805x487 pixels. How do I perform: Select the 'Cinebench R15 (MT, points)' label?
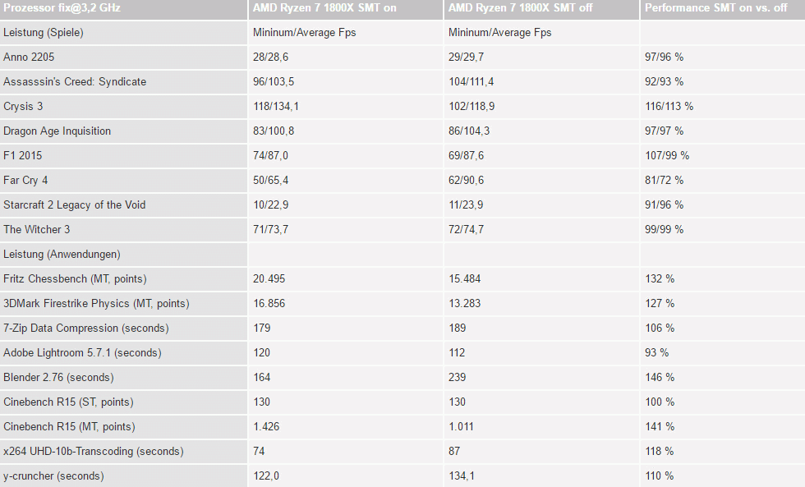tap(69, 426)
